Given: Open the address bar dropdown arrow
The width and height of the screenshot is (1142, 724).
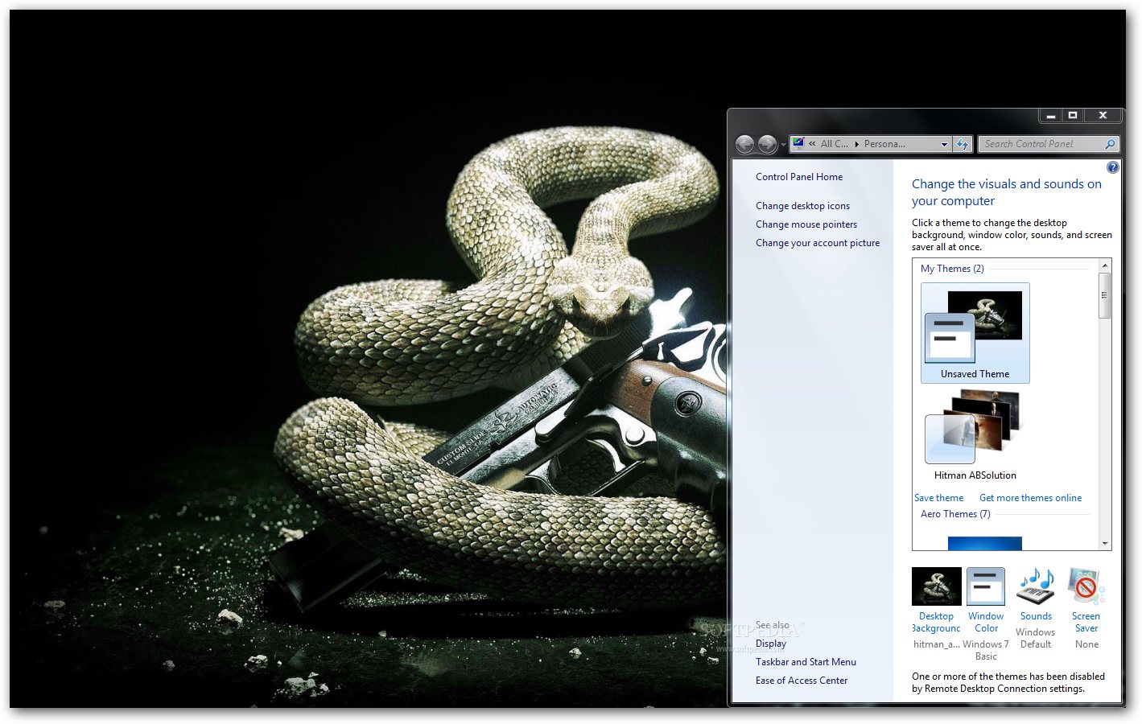Looking at the screenshot, I should click(943, 144).
